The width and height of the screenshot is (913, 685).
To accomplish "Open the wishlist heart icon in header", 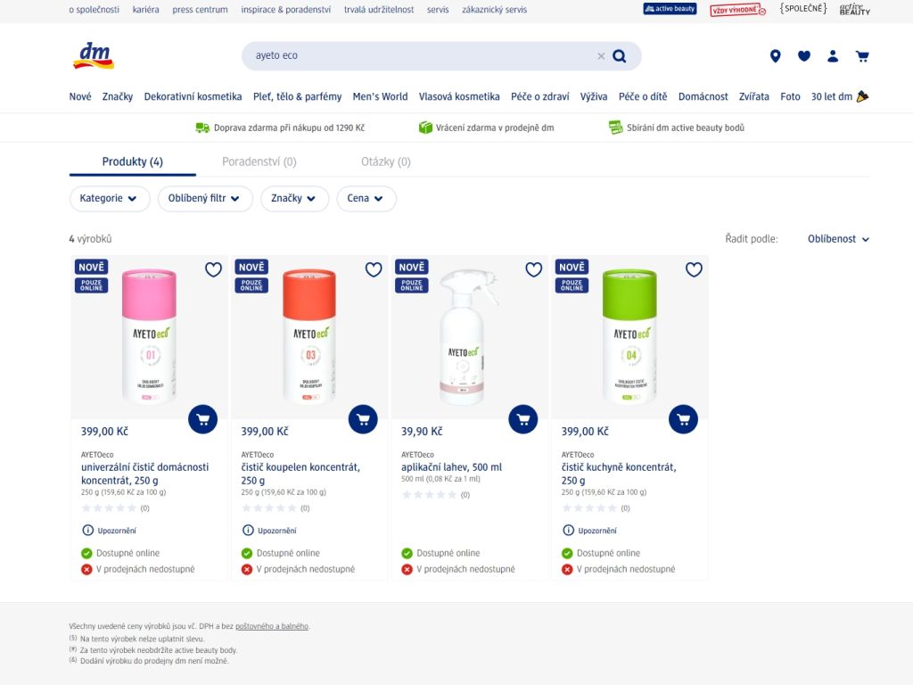I will tap(804, 56).
